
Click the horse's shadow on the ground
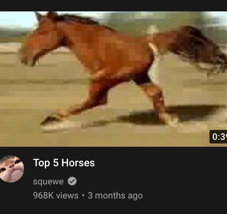[171, 115]
